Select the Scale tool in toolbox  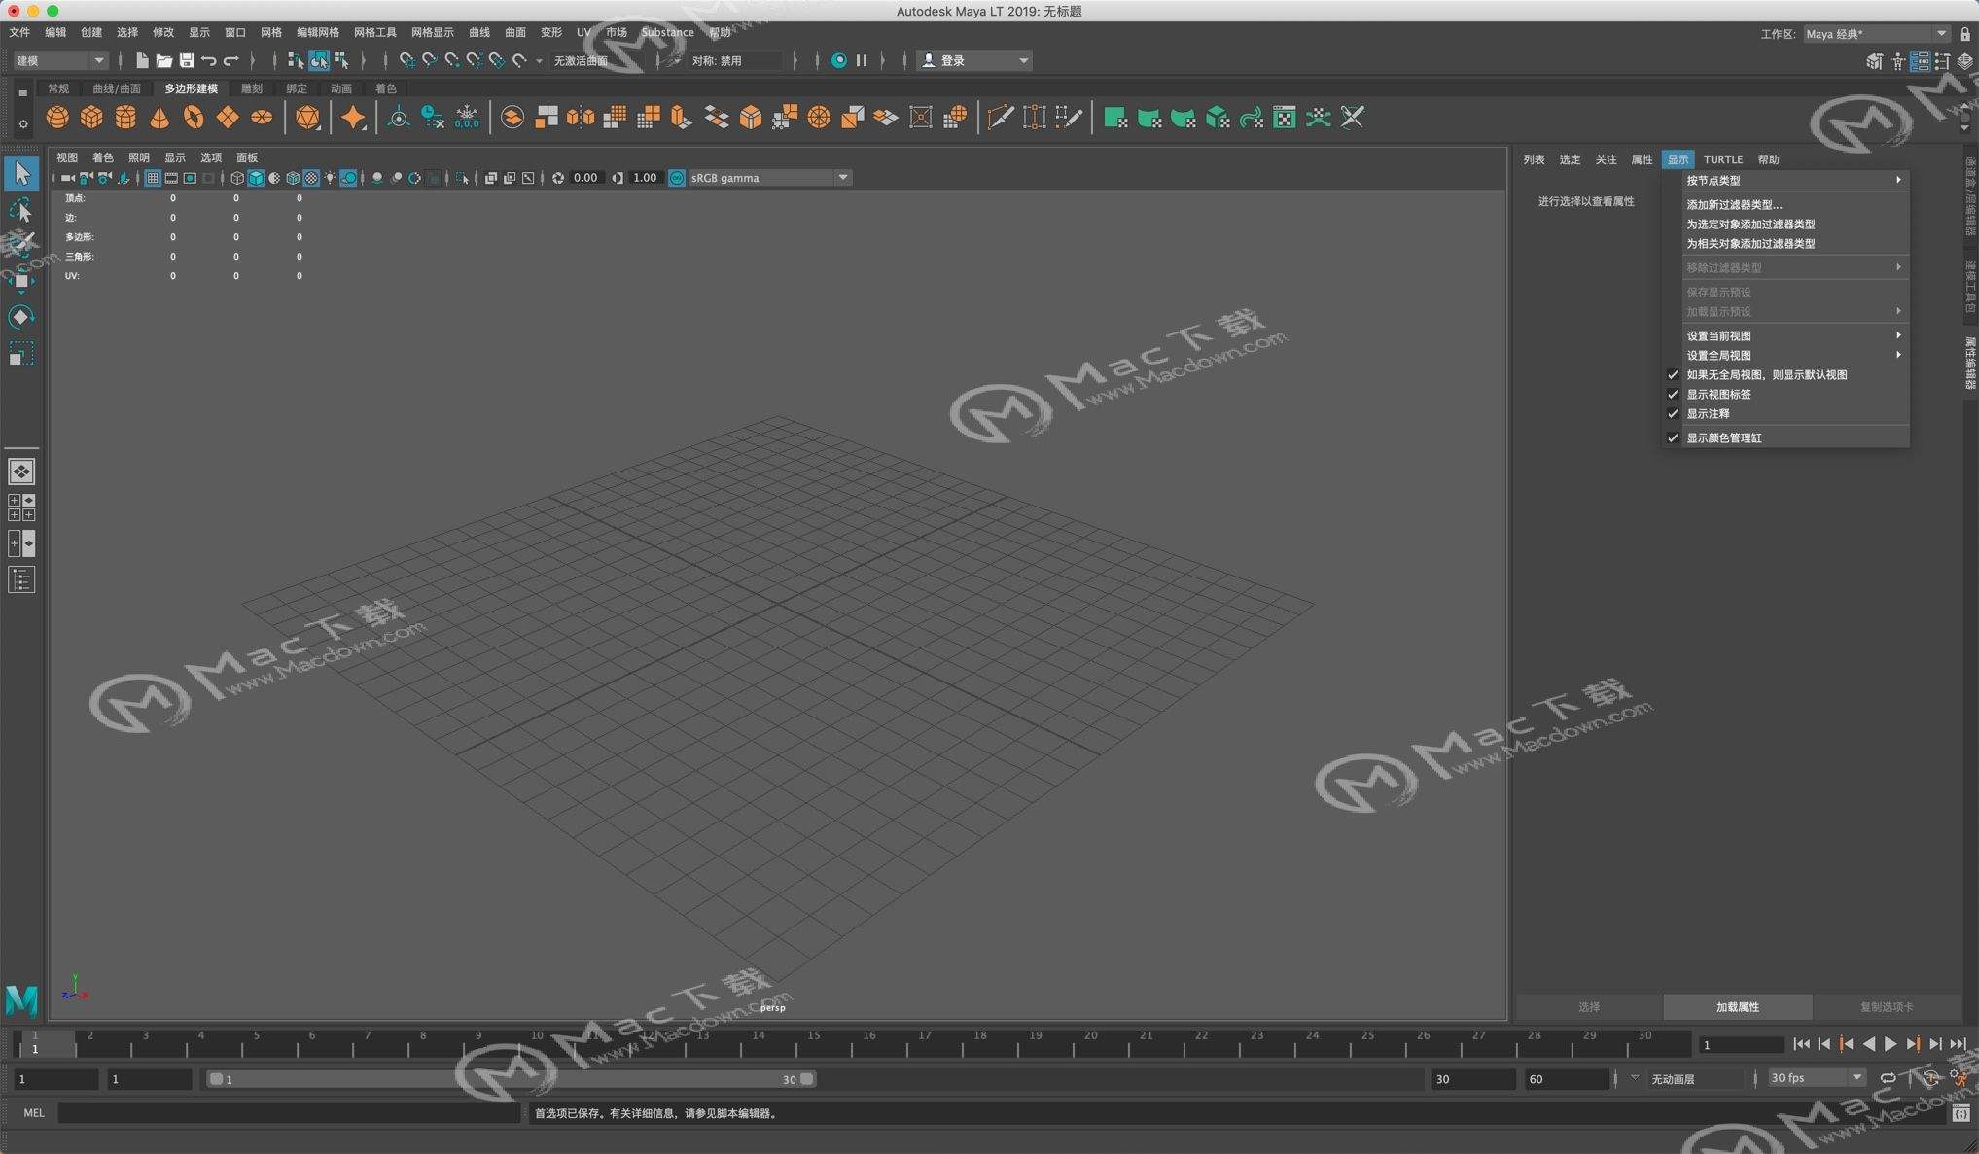pyautogui.click(x=21, y=353)
